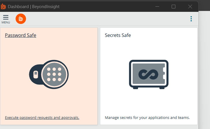Click the small latch on the keypad lock
The width and height of the screenshot is (210, 129).
coord(36,74)
